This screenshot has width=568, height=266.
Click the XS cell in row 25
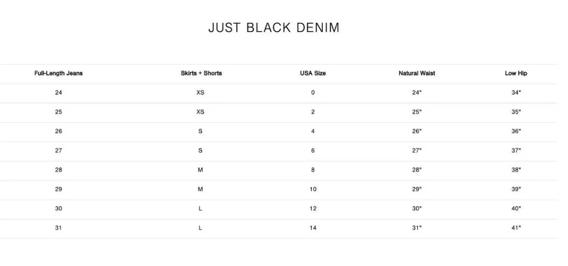point(200,112)
